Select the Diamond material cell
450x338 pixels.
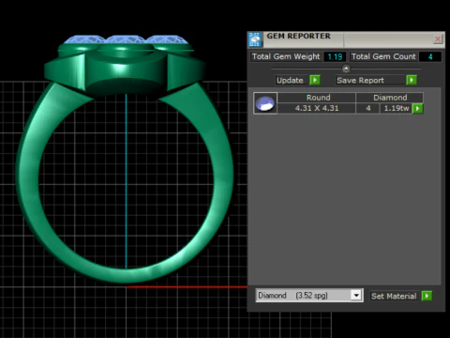coord(390,98)
